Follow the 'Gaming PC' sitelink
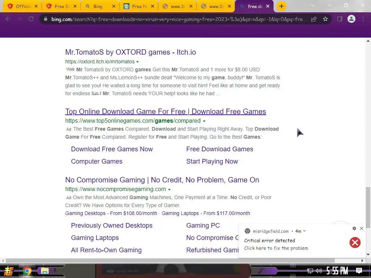 tap(203, 226)
